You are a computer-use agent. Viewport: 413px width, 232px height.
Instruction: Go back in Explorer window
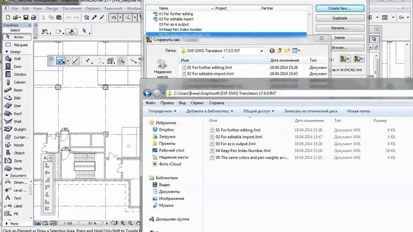pyautogui.click(x=148, y=93)
